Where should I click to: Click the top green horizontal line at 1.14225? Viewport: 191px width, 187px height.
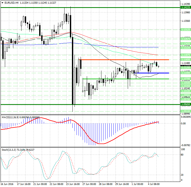coord(90,7)
